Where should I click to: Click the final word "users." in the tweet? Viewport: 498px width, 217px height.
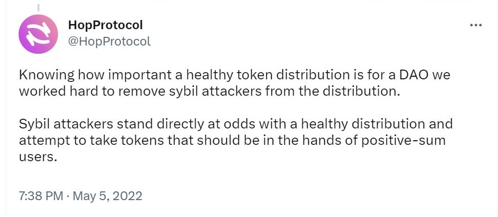point(37,157)
